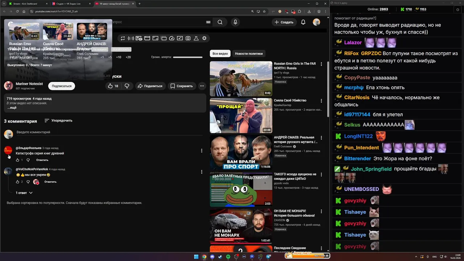Like the comment by @ЭльдарФазлыев
464x261 pixels.
point(17,160)
